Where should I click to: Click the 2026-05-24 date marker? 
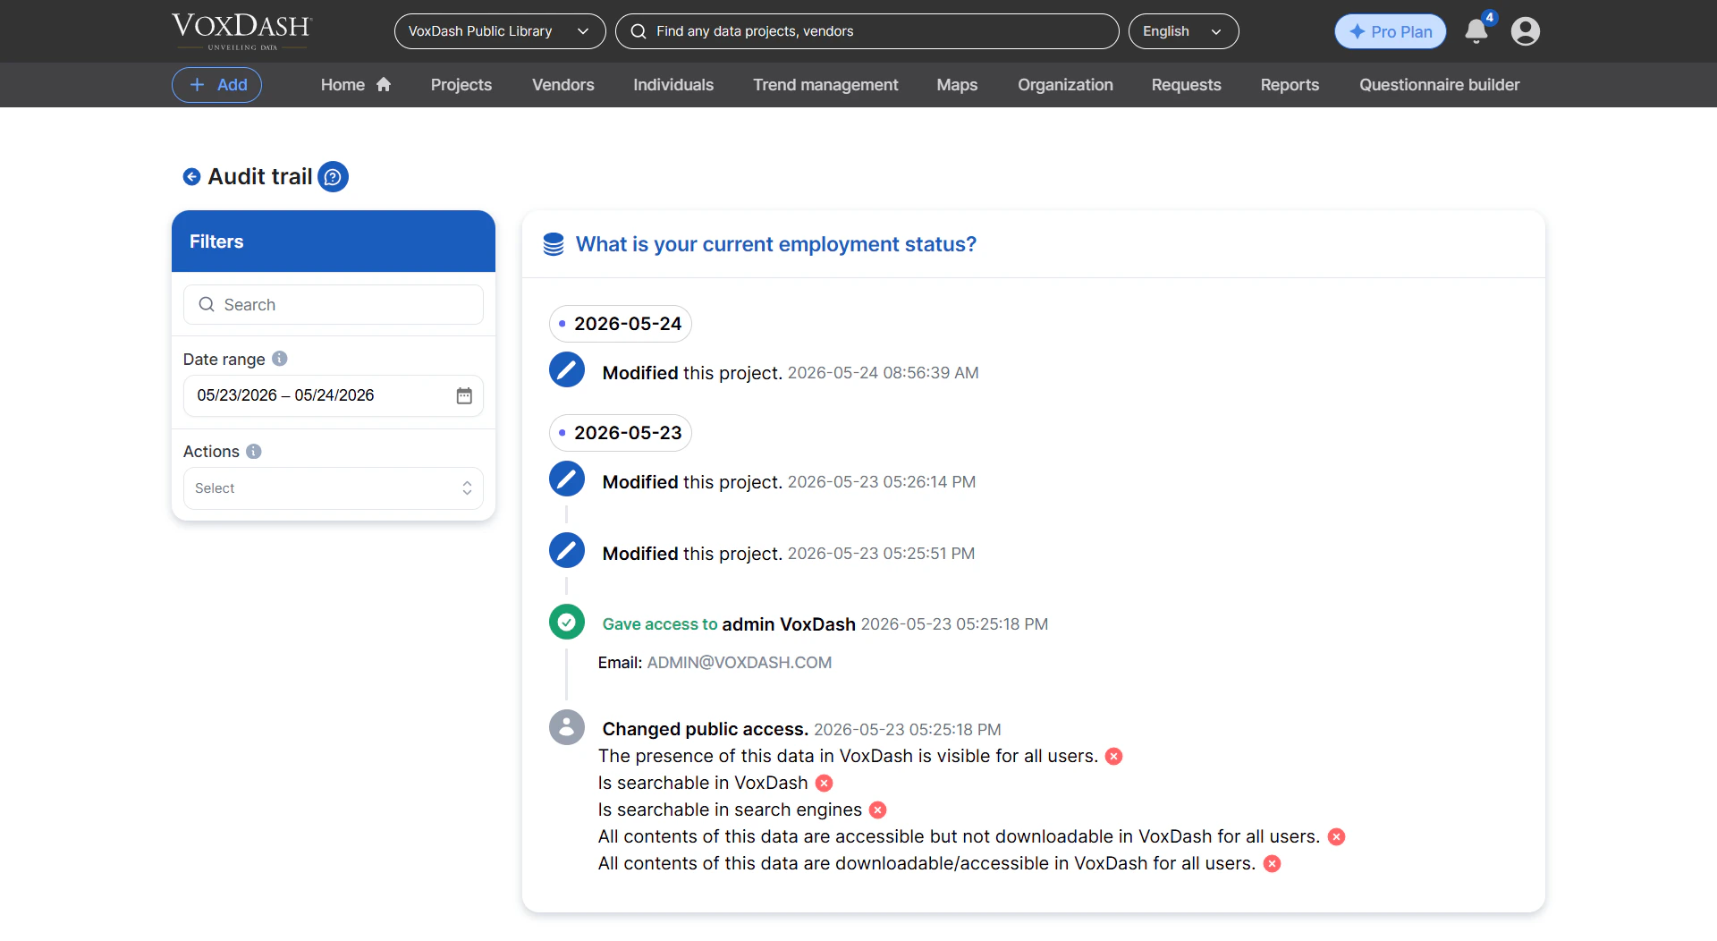coord(621,324)
